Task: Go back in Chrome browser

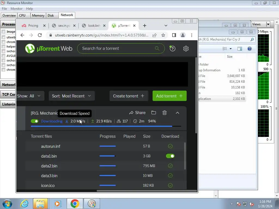Action: [x=22, y=35]
